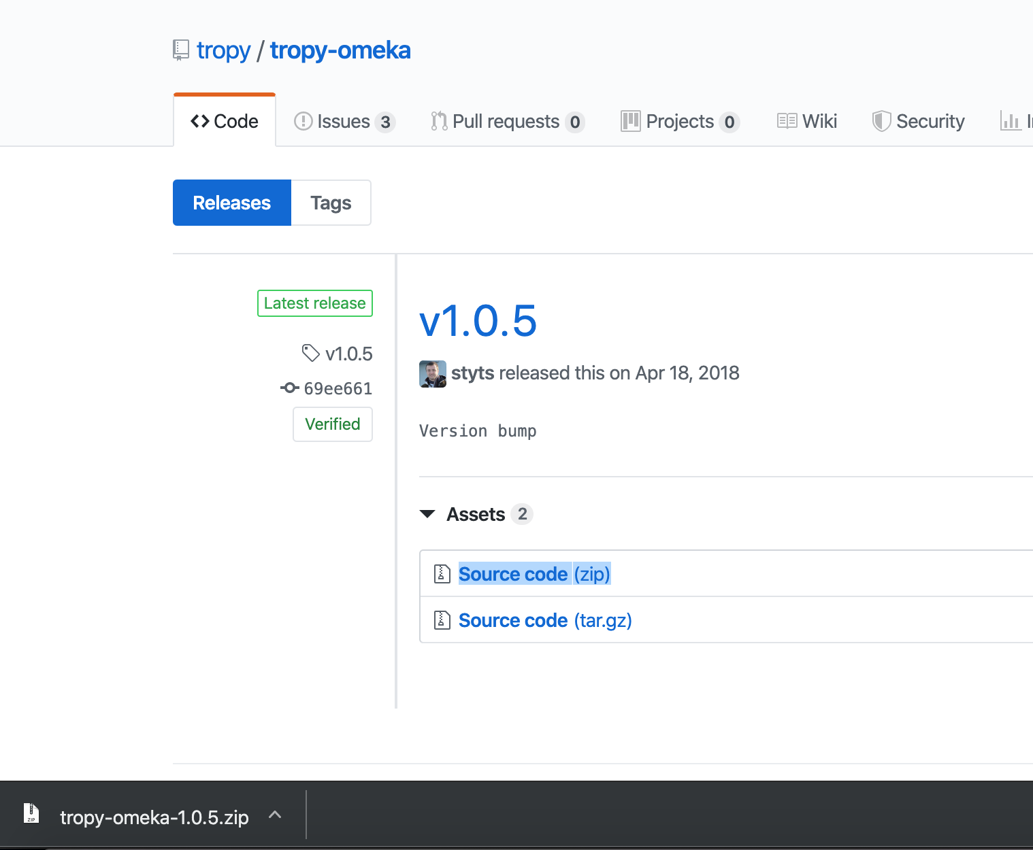Click the Security shield icon
The width and height of the screenshot is (1033, 850).
(x=881, y=121)
